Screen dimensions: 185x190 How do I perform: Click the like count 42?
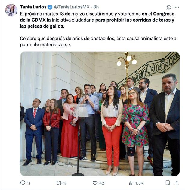tap(102, 183)
